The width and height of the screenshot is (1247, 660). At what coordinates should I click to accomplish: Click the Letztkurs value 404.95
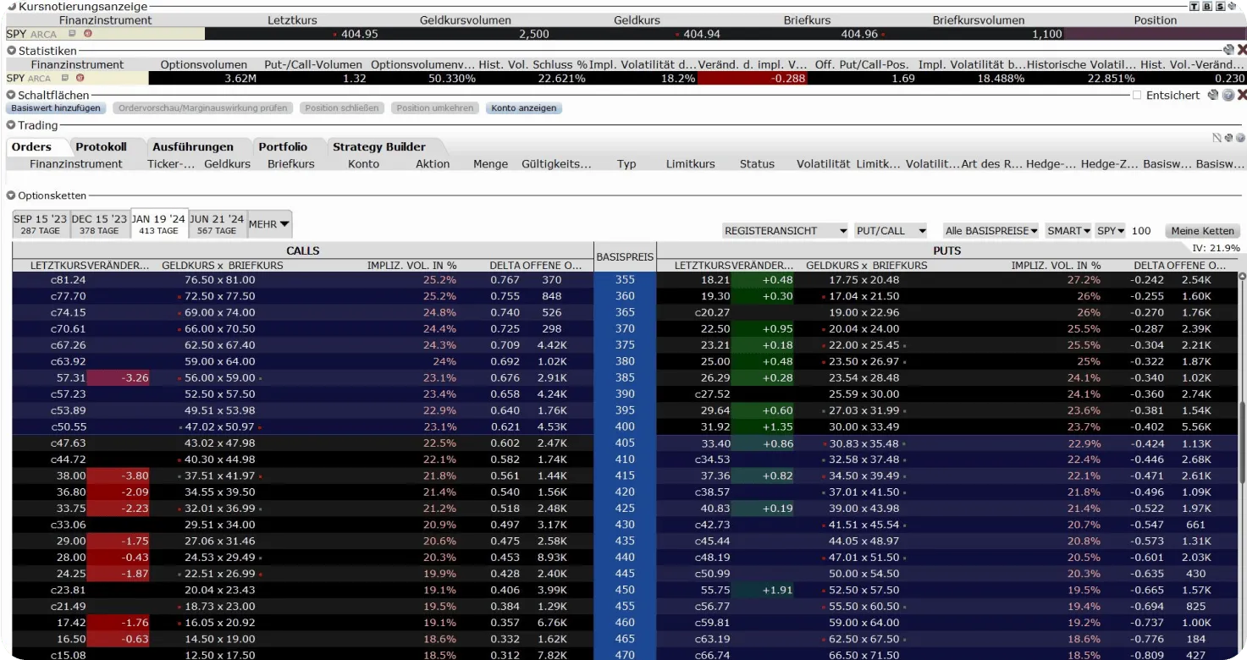tap(359, 34)
